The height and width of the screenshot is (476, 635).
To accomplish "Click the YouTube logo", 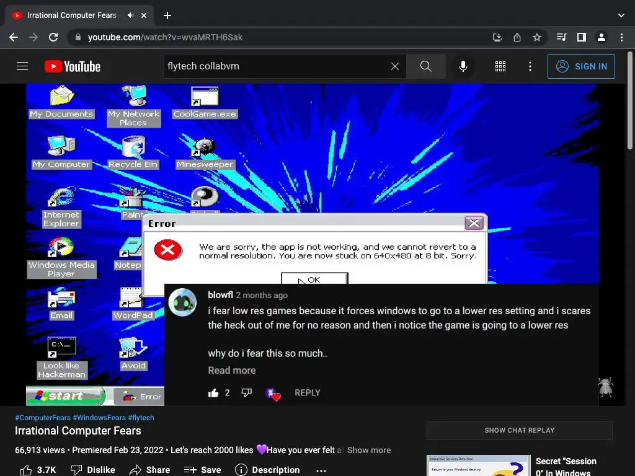I will pos(73,66).
